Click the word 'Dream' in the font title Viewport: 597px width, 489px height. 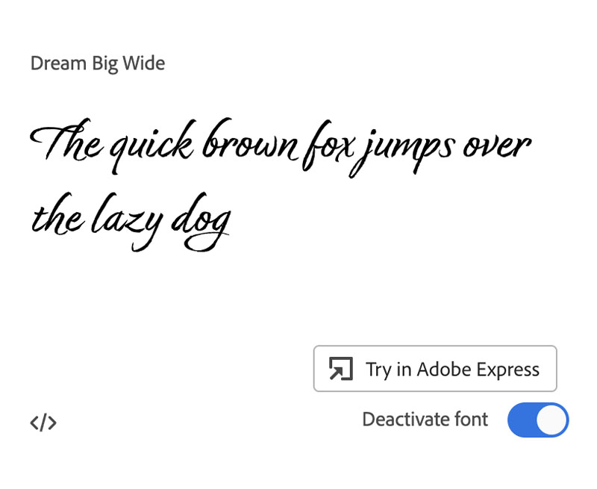point(58,63)
